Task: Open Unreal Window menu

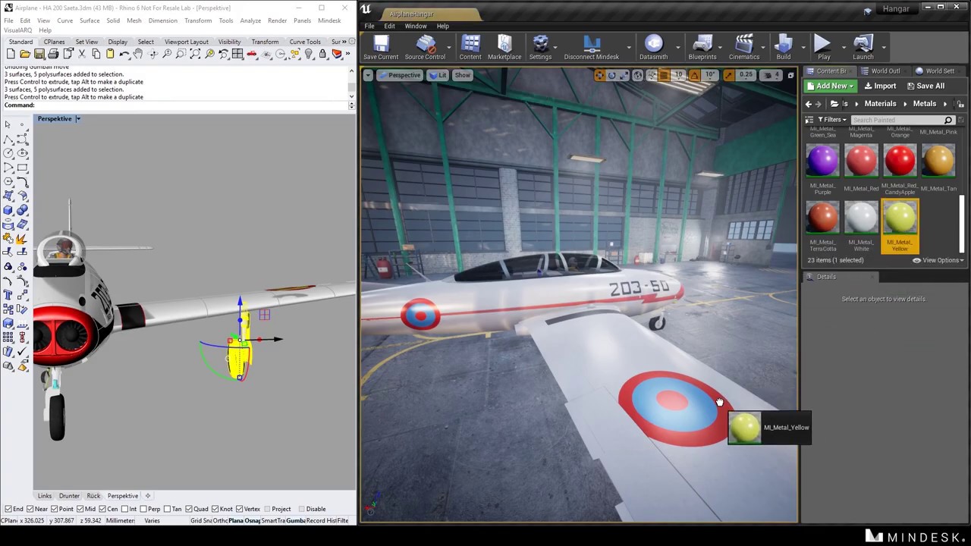Action: pyautogui.click(x=415, y=26)
